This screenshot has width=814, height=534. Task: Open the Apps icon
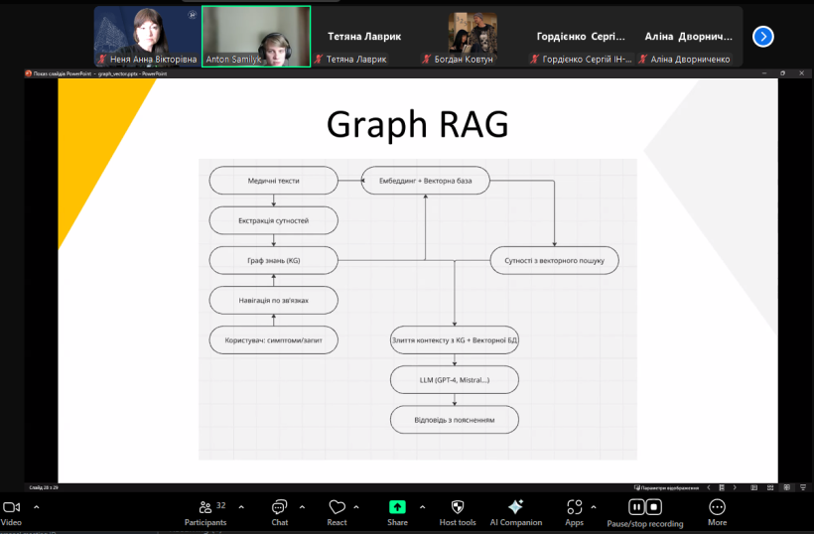574,507
